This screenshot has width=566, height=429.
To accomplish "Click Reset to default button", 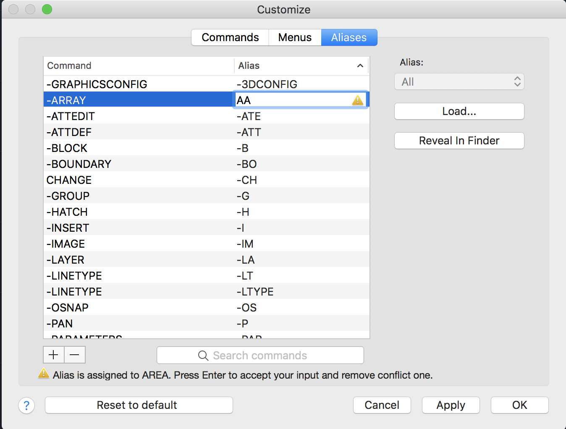I will coord(139,405).
